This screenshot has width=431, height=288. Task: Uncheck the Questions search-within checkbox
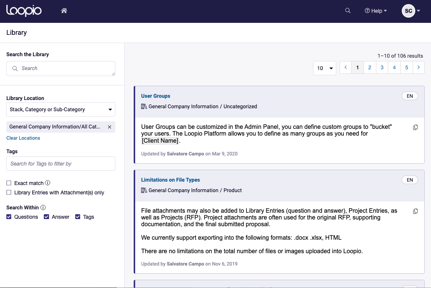pos(9,217)
